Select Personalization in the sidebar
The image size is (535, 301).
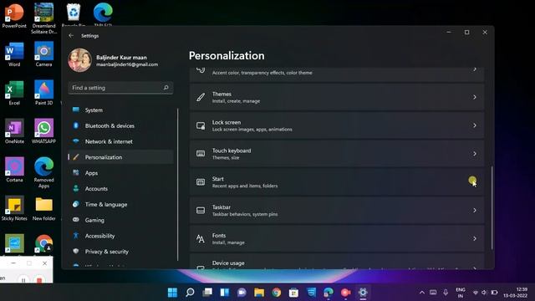pyautogui.click(x=120, y=157)
